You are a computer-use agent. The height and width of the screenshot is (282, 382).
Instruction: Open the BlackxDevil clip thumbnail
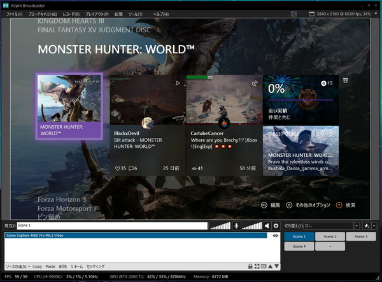[148, 100]
